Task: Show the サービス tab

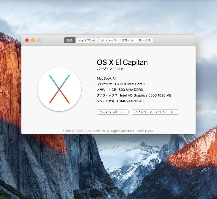Action: tap(144, 40)
